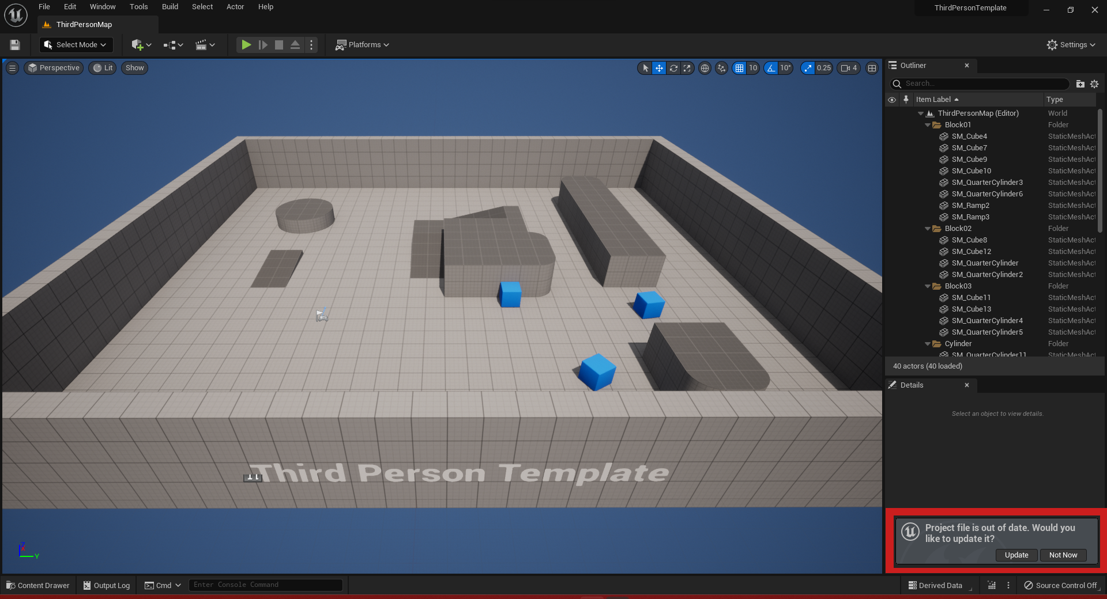The image size is (1107, 599).
Task: Click the Eject from player button
Action: [x=295, y=45]
